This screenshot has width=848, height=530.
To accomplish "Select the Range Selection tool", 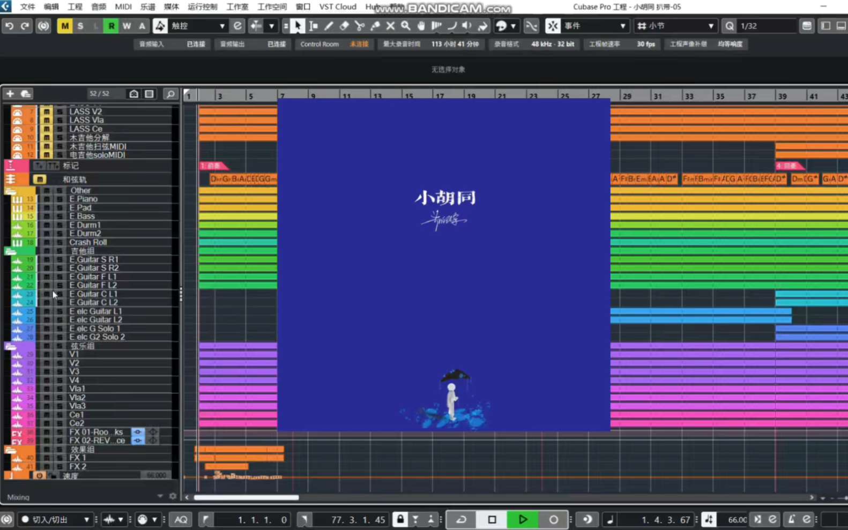I will click(x=313, y=26).
